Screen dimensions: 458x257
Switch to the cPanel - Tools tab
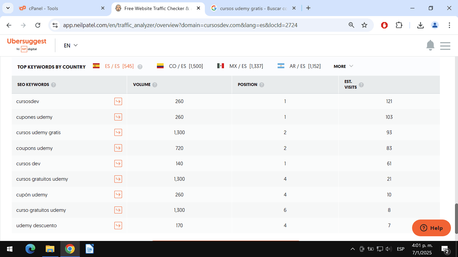pyautogui.click(x=62, y=8)
